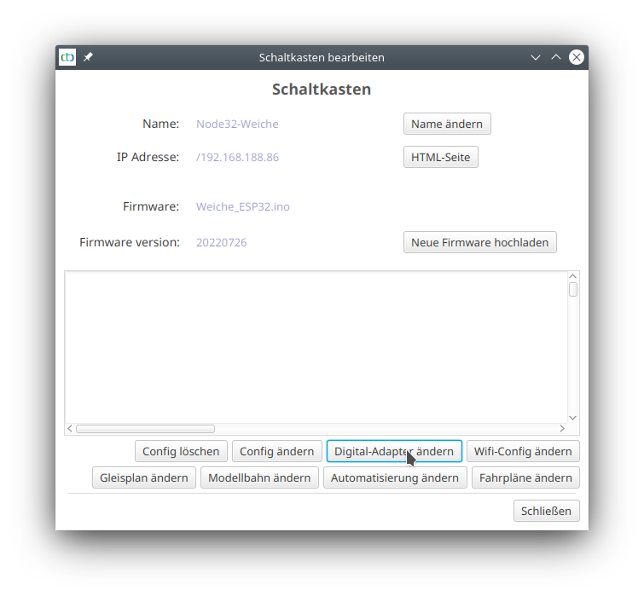Image resolution: width=644 pixels, height=596 pixels.
Task: Click inside the empty log text area
Action: [x=316, y=345]
